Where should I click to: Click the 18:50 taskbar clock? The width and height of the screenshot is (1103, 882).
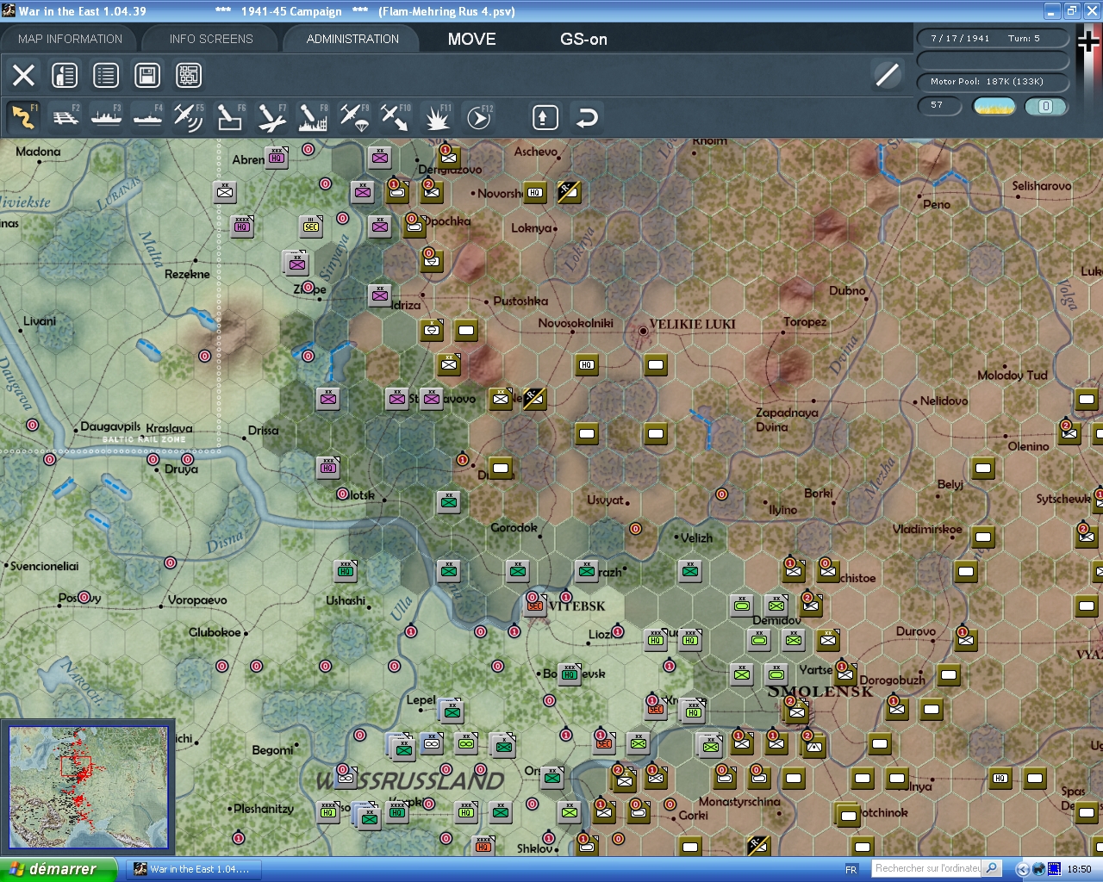coord(1079,869)
